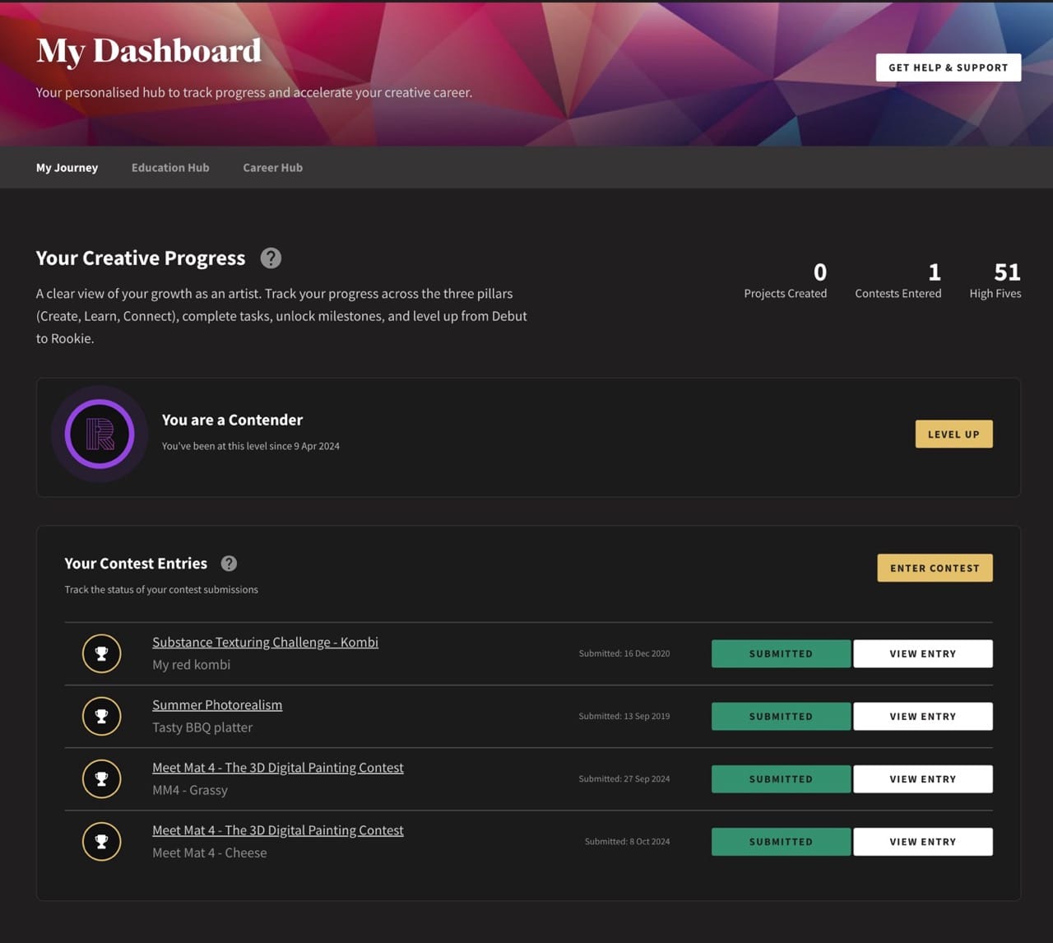This screenshot has height=943, width=1053.
Task: View Entry for My red kombi
Action: [x=922, y=653]
